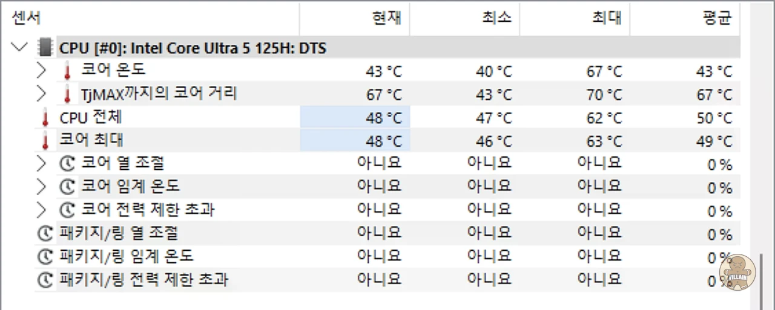
Task: Expand the TjMAX까지의 코어 거리 row
Action: (x=41, y=94)
